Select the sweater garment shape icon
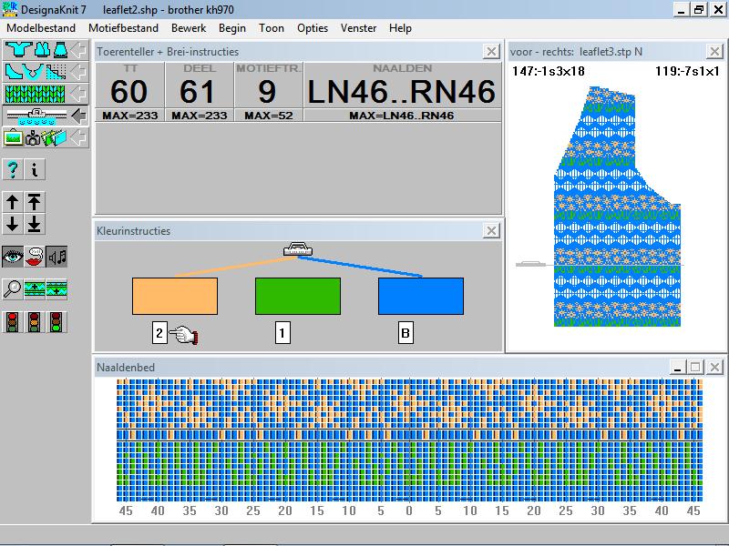The height and width of the screenshot is (546, 729). (14, 47)
